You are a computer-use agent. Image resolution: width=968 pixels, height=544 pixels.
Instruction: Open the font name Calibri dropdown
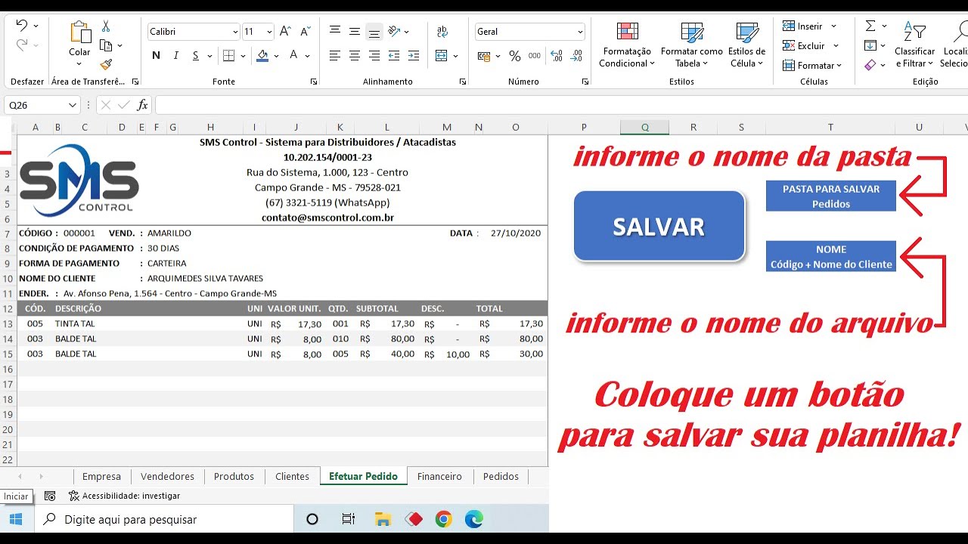[x=235, y=32]
